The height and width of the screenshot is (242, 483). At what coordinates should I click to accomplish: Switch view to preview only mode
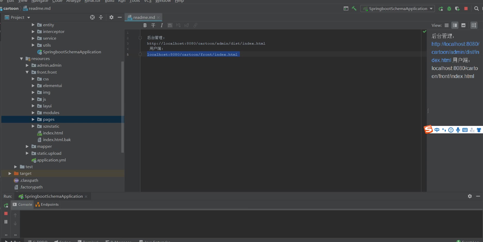tap(463, 25)
